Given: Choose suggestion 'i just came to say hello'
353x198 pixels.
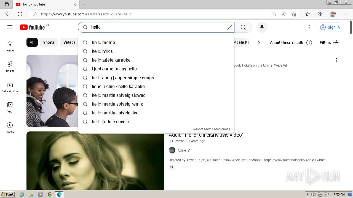Looking at the screenshot, I should 156,69.
